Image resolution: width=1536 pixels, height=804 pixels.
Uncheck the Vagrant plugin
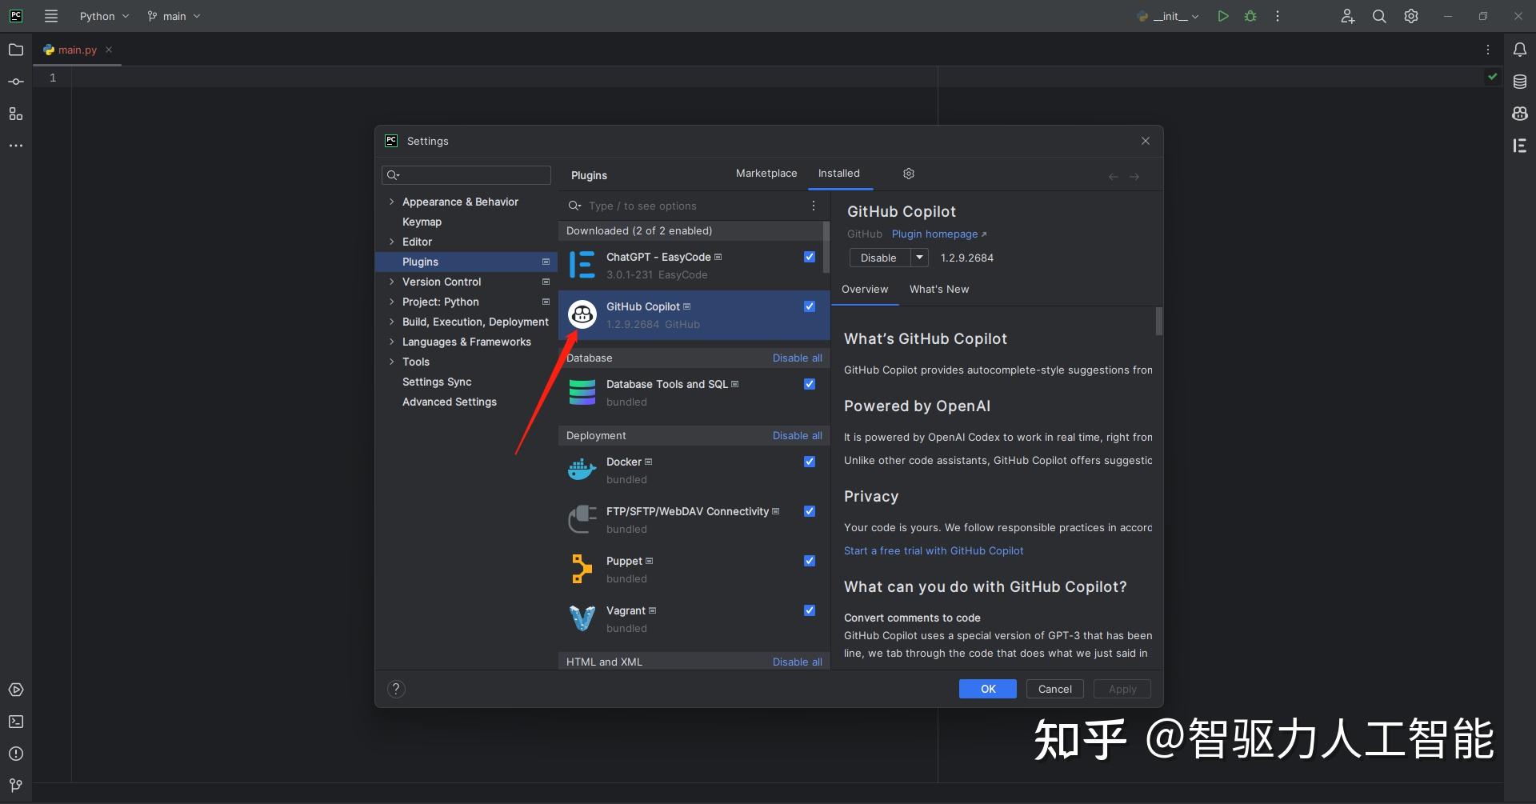809,610
